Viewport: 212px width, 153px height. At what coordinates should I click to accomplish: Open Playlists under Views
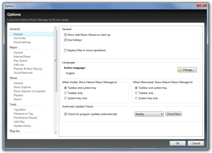pos(18,95)
